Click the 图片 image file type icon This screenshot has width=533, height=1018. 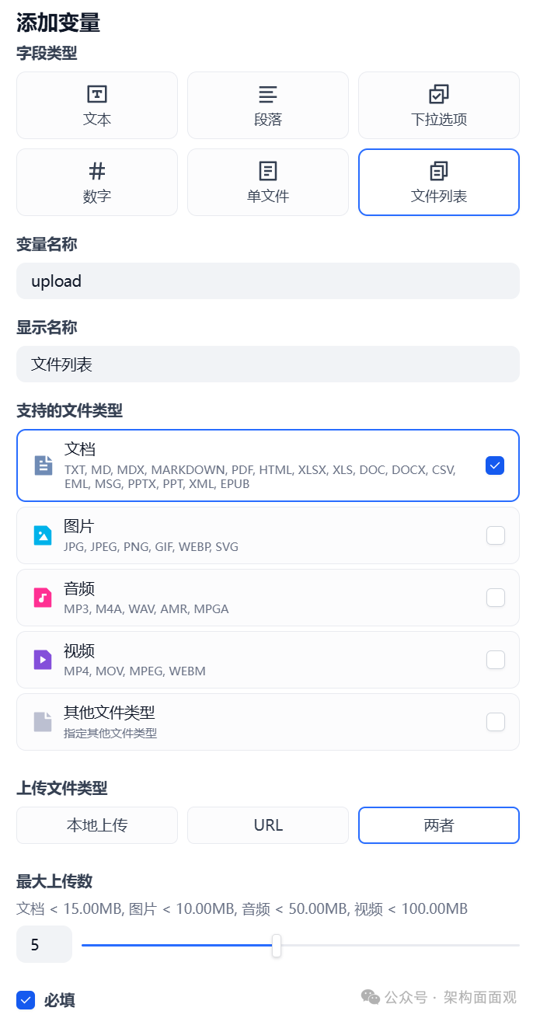pyautogui.click(x=43, y=535)
